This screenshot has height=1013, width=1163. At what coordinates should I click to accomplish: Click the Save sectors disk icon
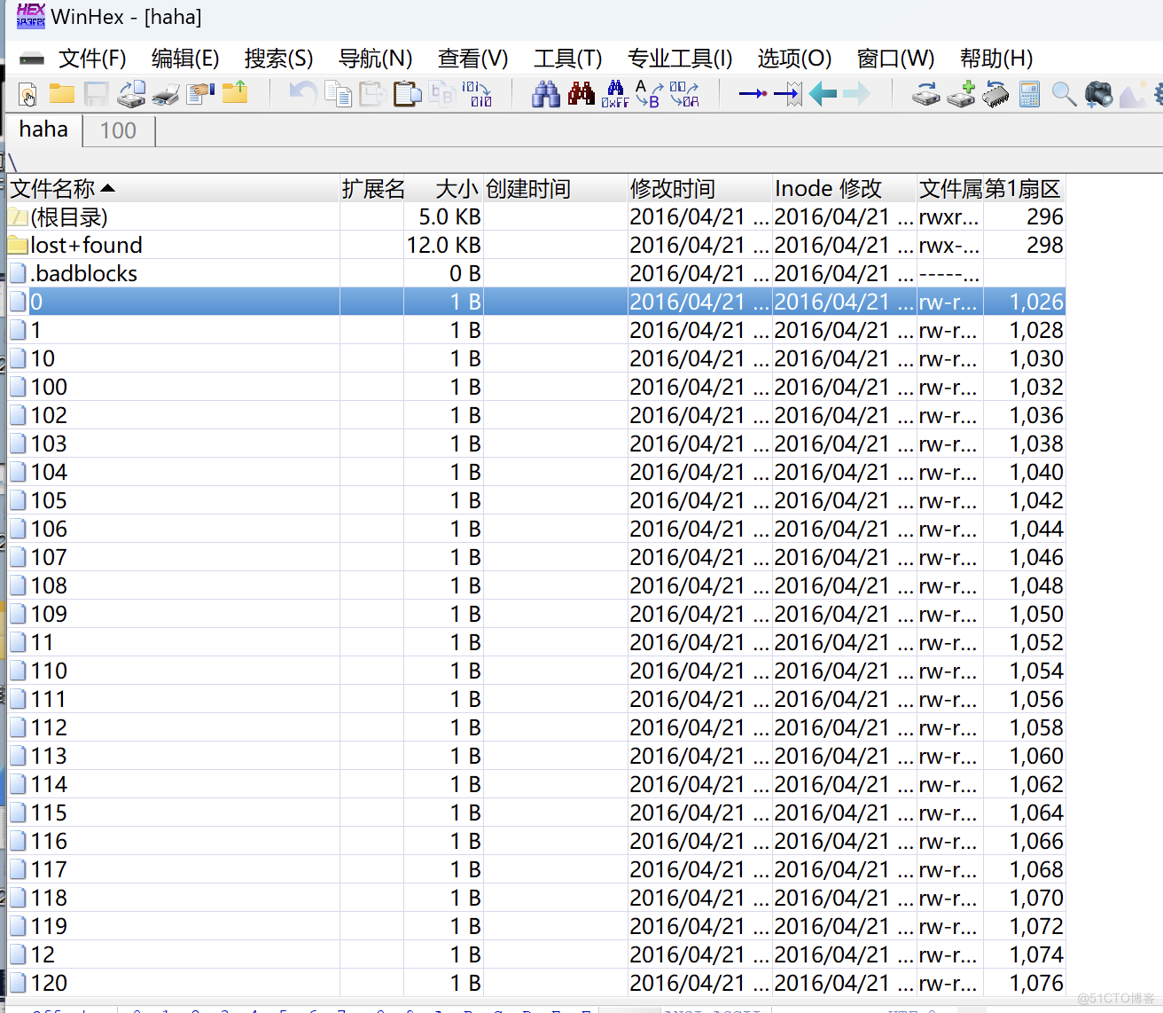(x=96, y=94)
